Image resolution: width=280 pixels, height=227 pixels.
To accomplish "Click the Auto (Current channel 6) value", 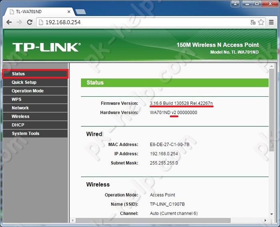I will tap(174, 214).
